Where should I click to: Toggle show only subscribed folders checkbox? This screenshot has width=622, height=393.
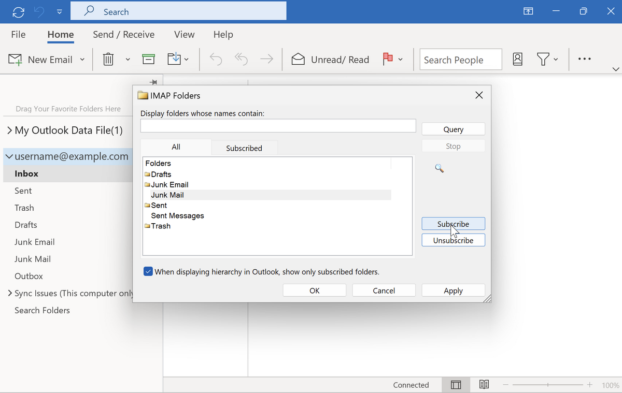pos(148,271)
